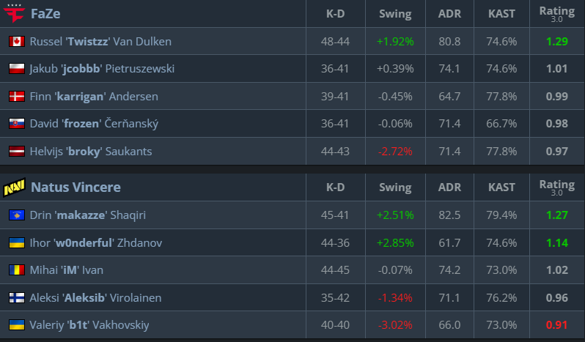This screenshot has width=585, height=342.
Task: Sort FaZe table by Swing header
Action: point(395,14)
